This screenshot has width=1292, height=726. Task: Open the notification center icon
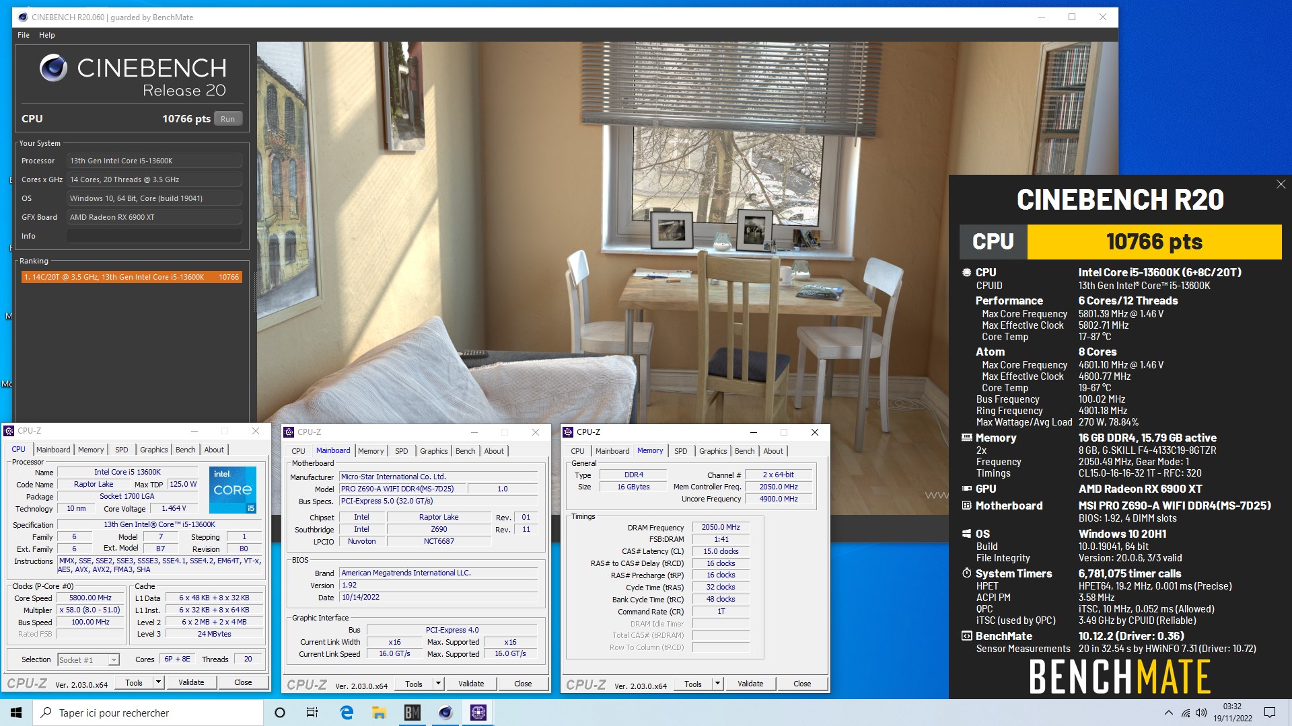click(x=1270, y=713)
